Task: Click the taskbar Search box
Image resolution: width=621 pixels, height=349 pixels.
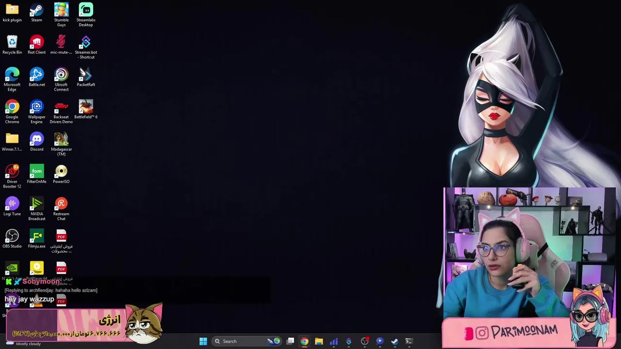Action: (247, 341)
